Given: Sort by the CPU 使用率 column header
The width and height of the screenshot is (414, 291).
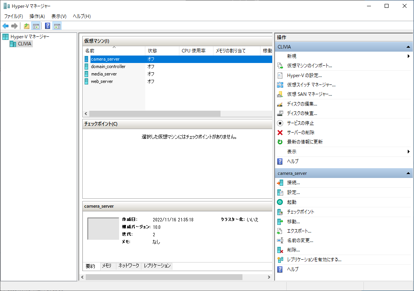Looking at the screenshot, I should [196, 50].
